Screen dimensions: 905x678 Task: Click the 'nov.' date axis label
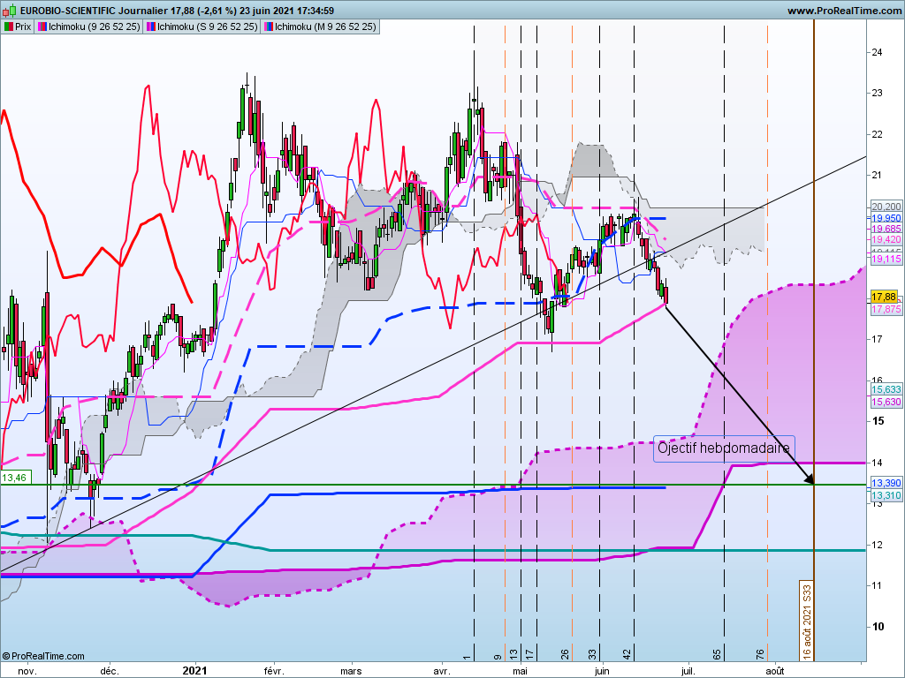(27, 671)
